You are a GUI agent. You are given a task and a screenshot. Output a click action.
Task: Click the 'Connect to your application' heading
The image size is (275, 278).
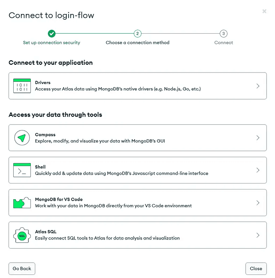tap(51, 63)
